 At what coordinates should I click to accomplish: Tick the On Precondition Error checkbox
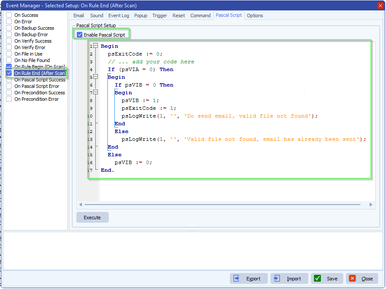tap(9, 99)
